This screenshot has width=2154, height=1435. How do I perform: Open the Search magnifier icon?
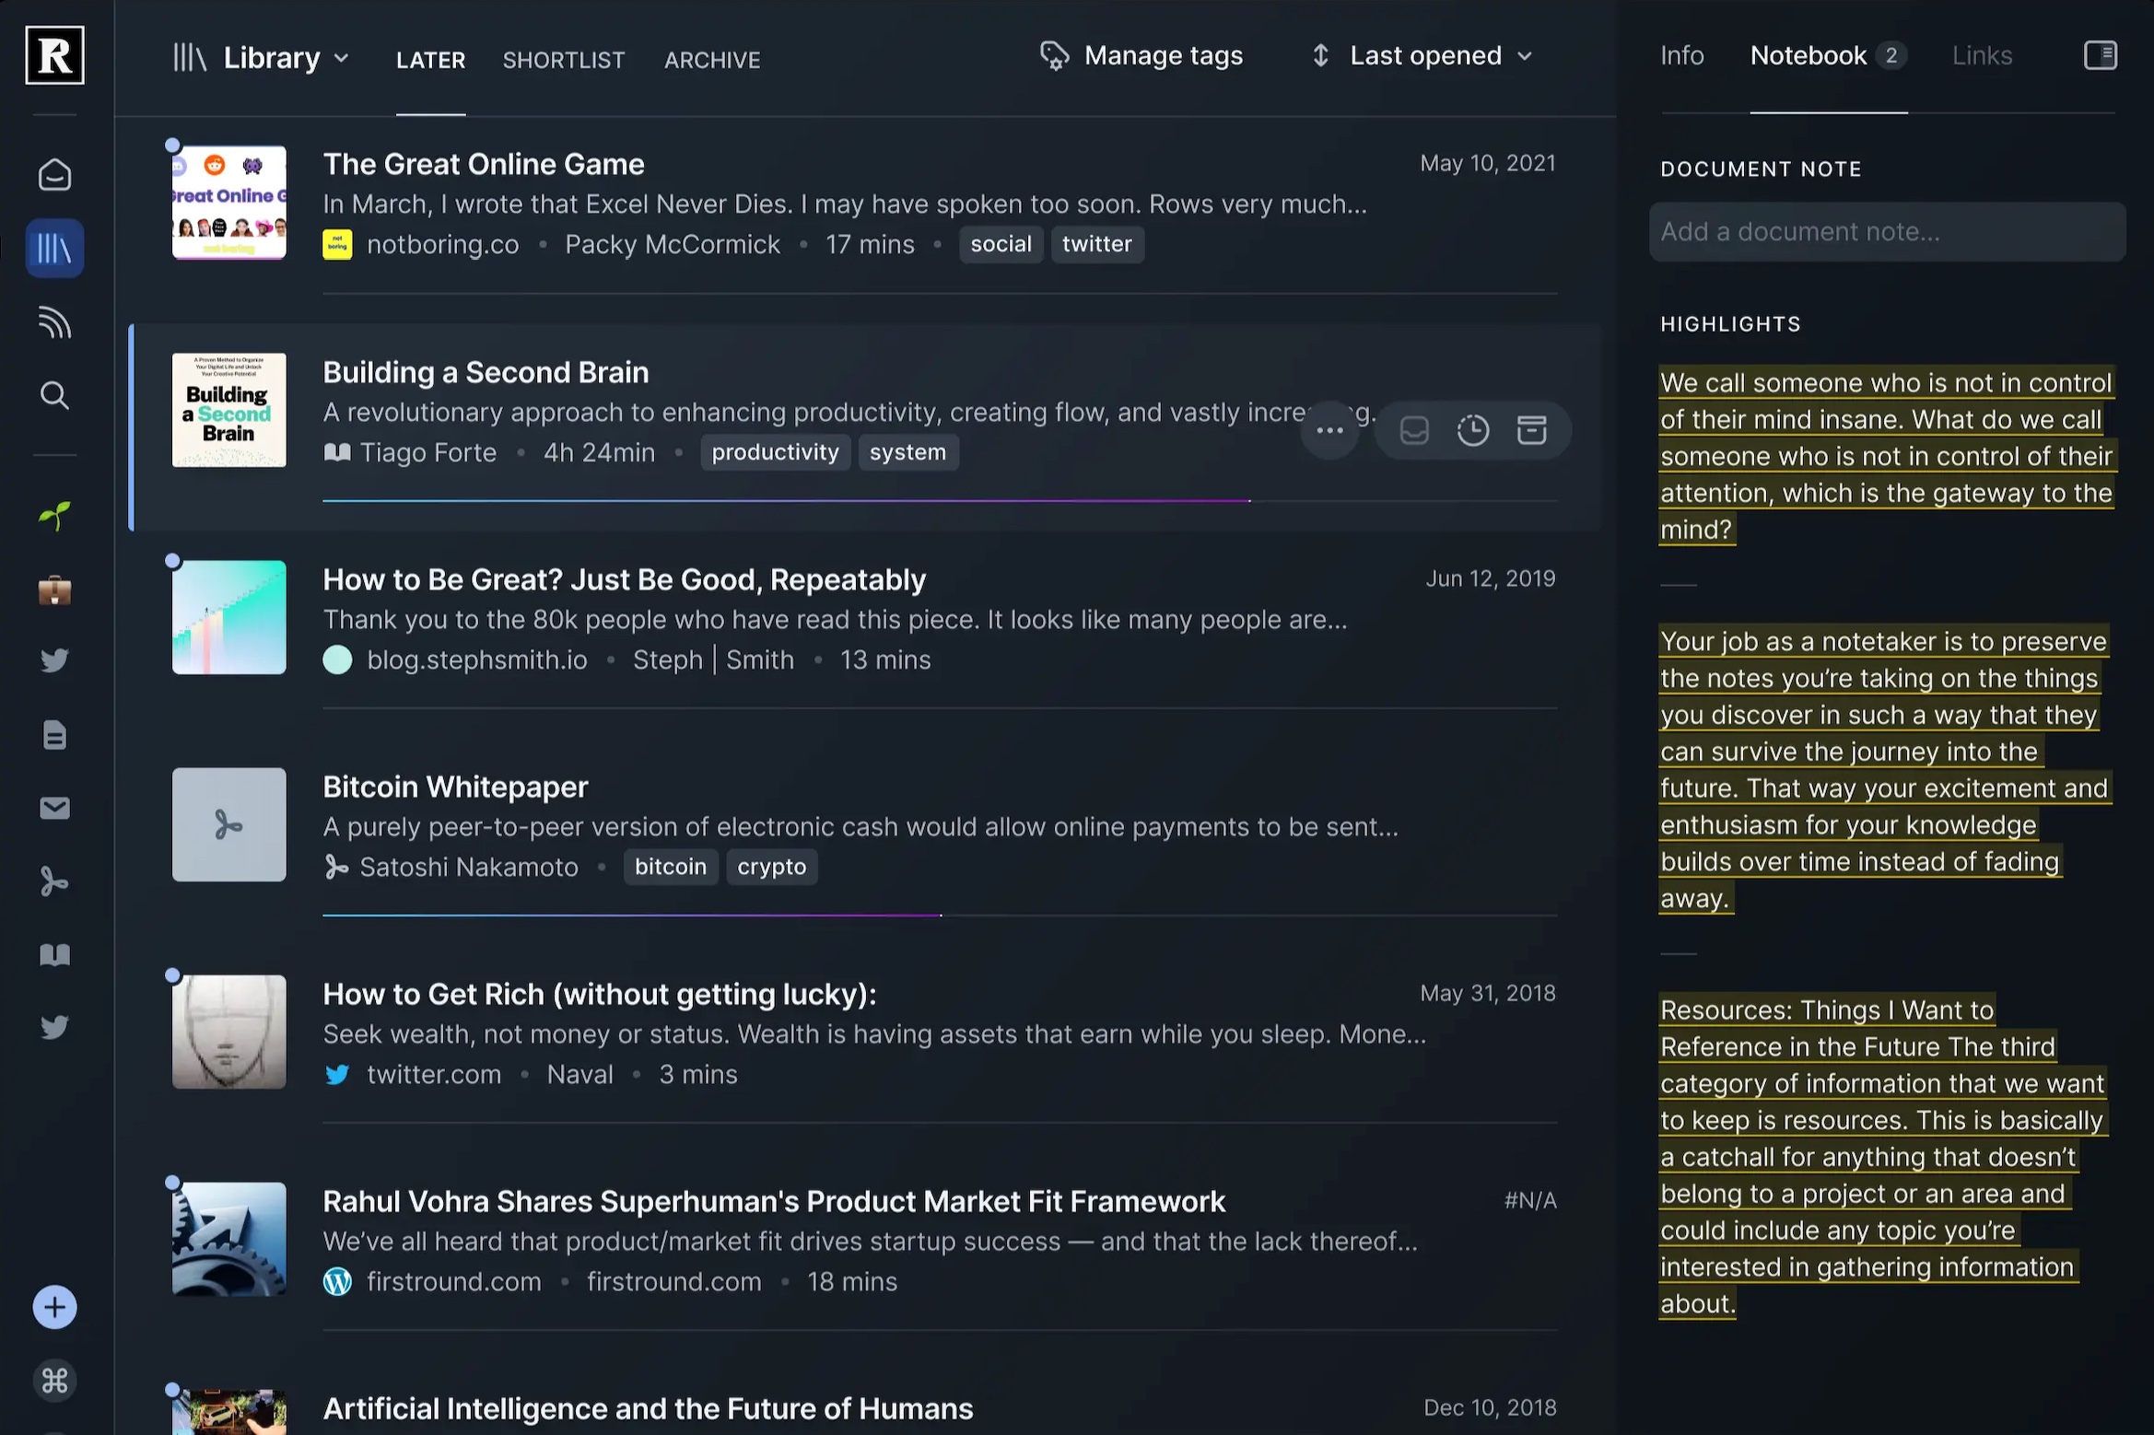tap(54, 395)
